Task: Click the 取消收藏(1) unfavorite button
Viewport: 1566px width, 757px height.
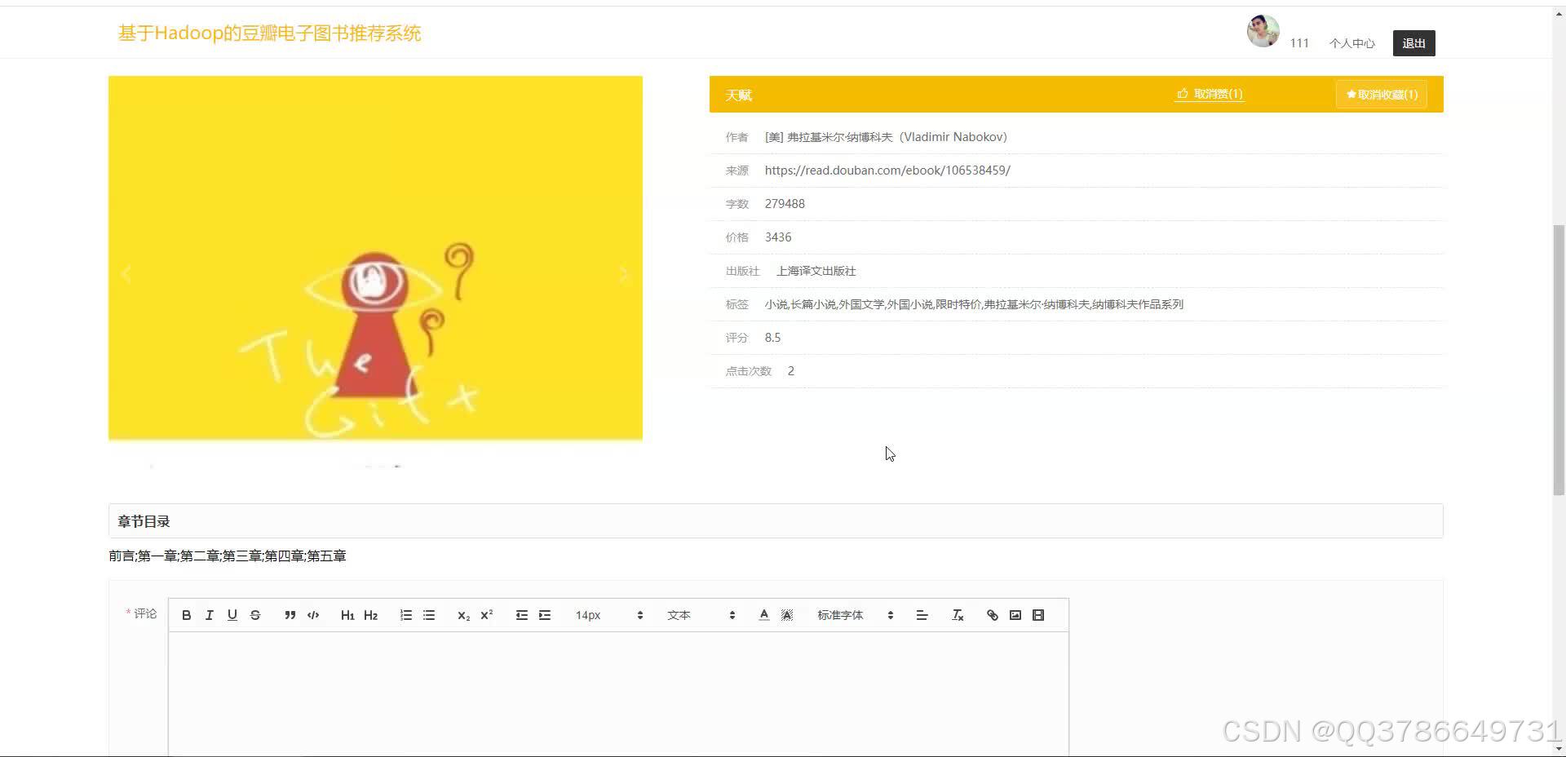Action: click(1382, 95)
